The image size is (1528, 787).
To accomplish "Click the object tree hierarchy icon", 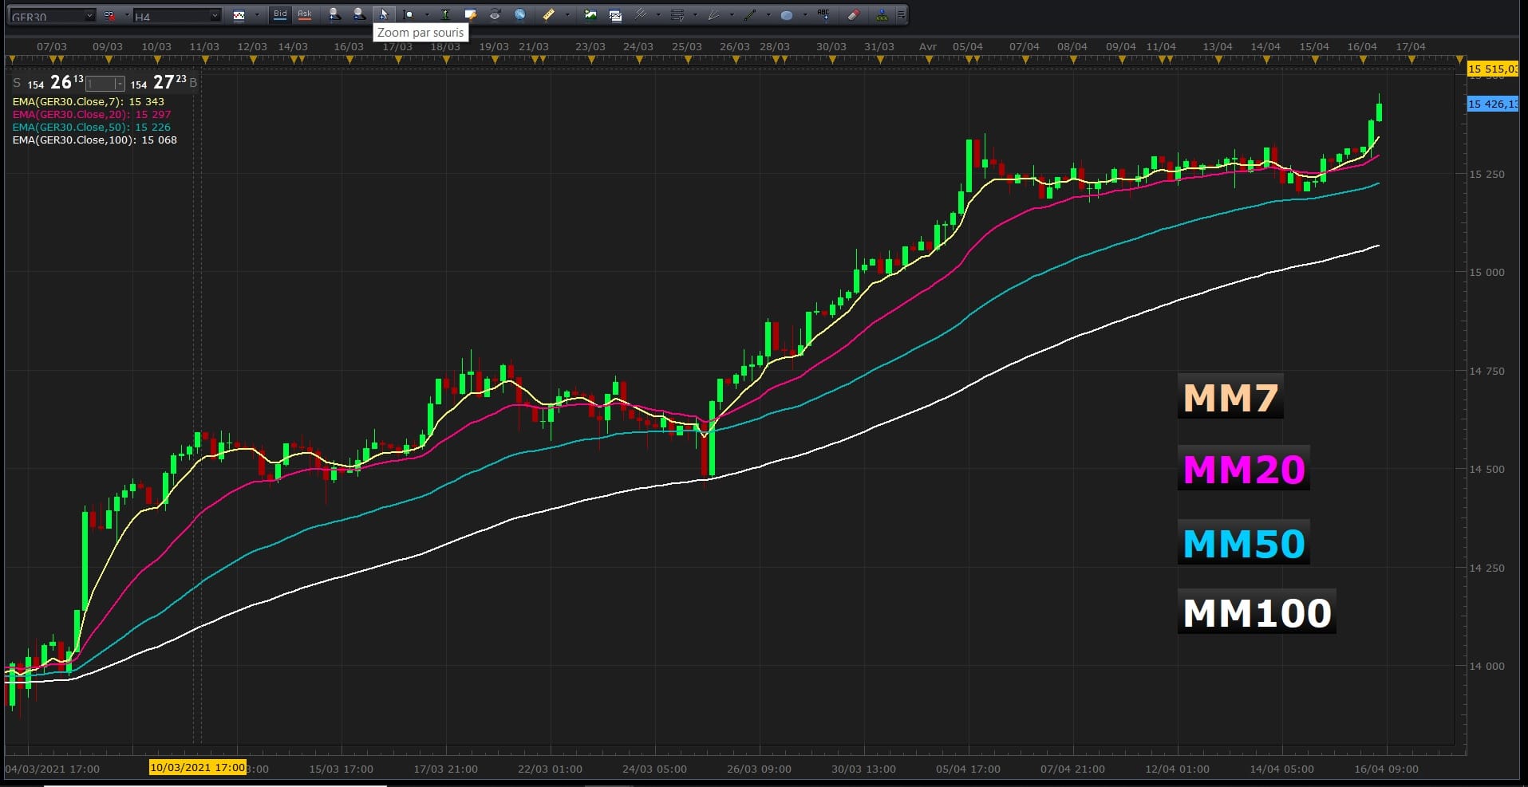I will click(x=882, y=15).
